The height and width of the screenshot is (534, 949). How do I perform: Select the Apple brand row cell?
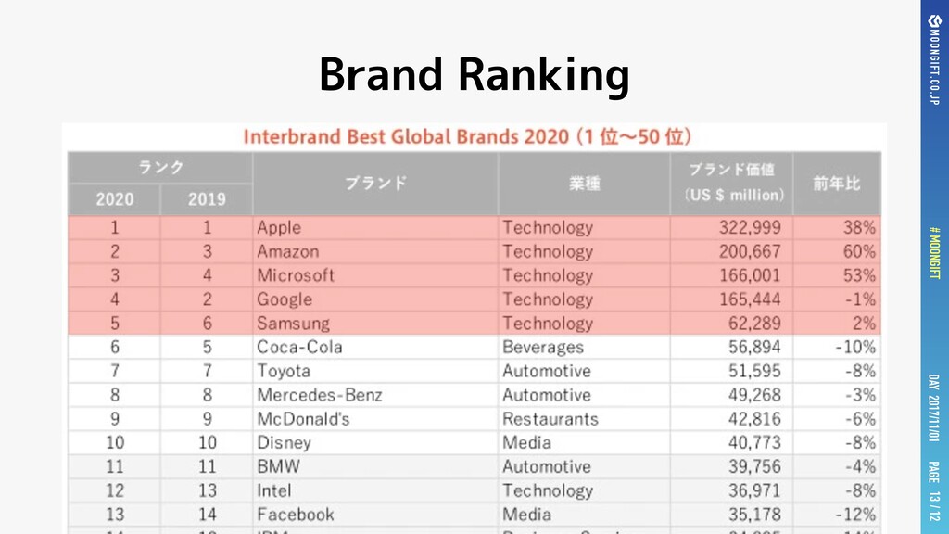[376, 228]
